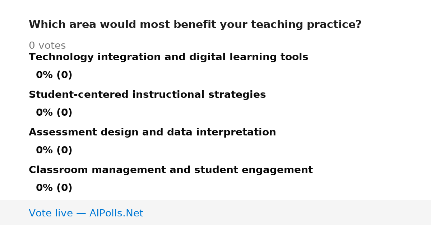Click the 0% (0) result under Technology integration
The height and width of the screenshot is (225, 431).
[54, 75]
